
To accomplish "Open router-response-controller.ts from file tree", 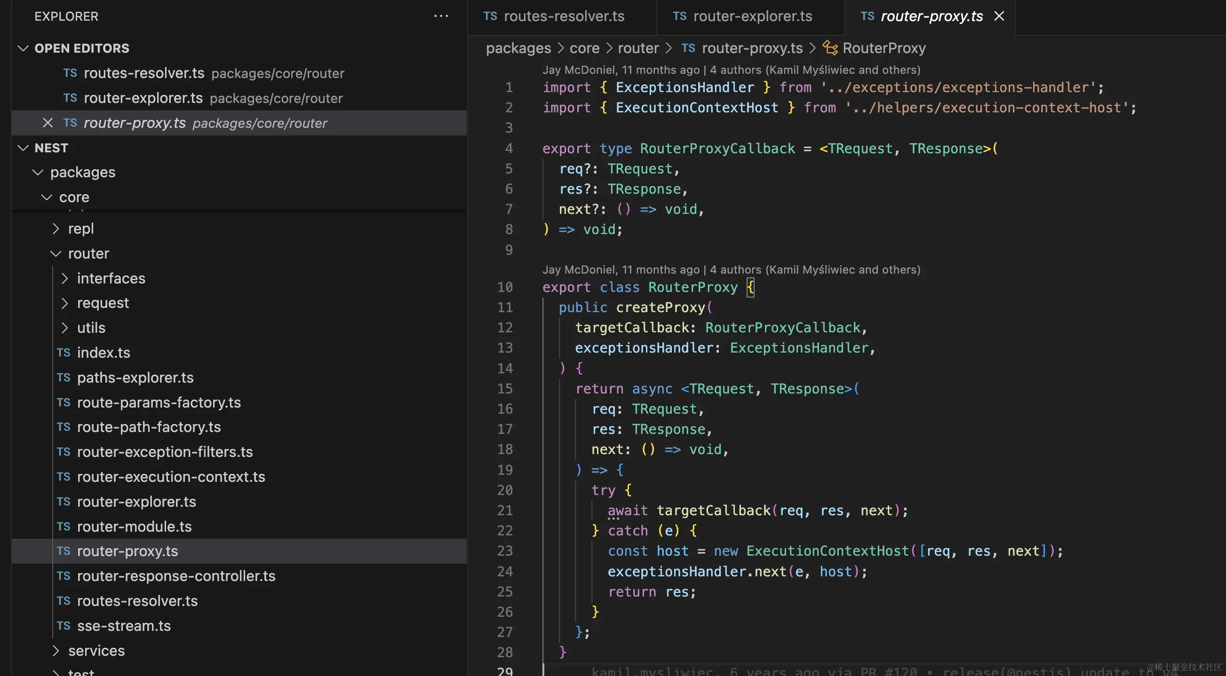I will tap(176, 576).
